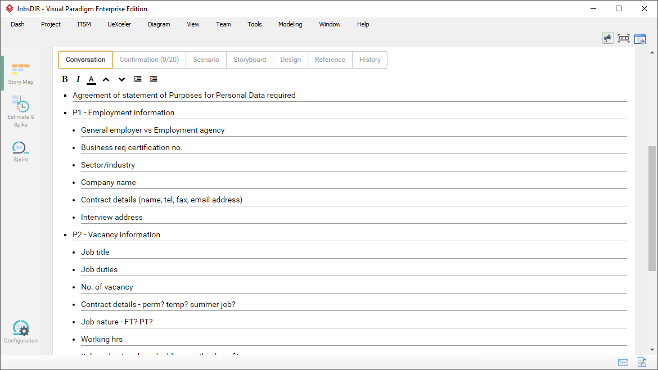Screen dimensions: 658x370
Task: Switch to the Confirmation (0/20) tab
Action: (x=149, y=60)
